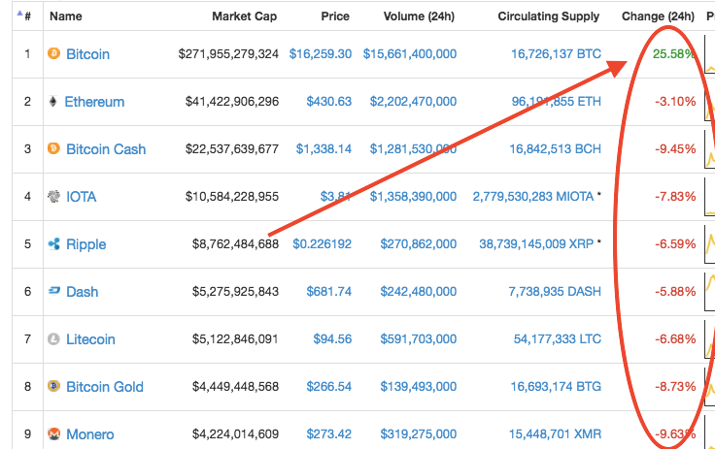Click supply 2,779,530,283 MIOTA
The image size is (715, 449).
(x=533, y=196)
